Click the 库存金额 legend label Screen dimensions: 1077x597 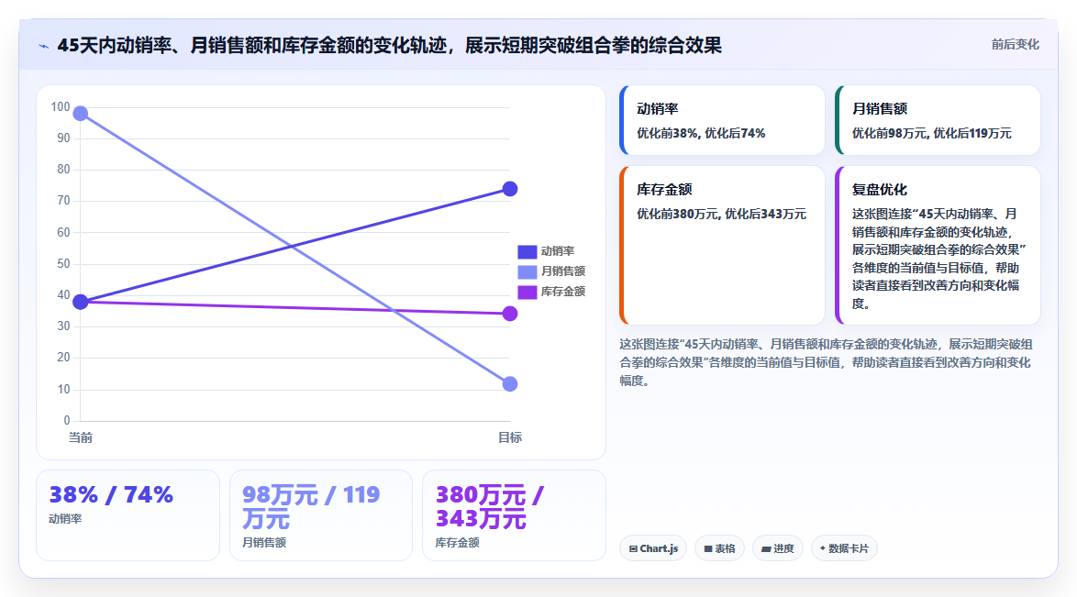pyautogui.click(x=563, y=292)
